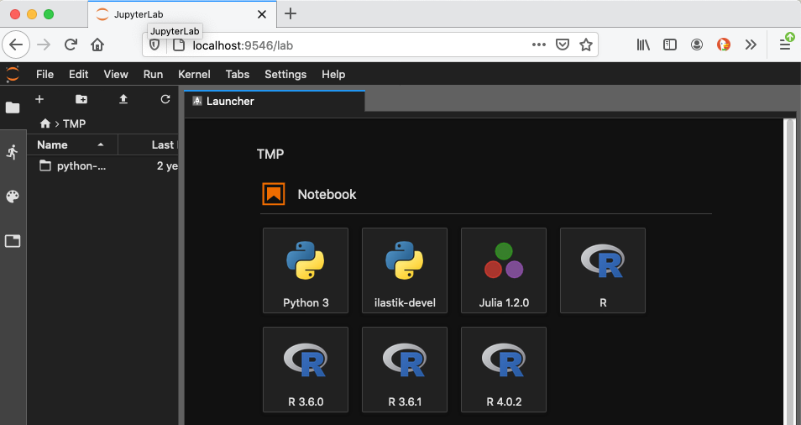This screenshot has width=801, height=425.
Task: Click the site information page icon
Action: tap(178, 45)
